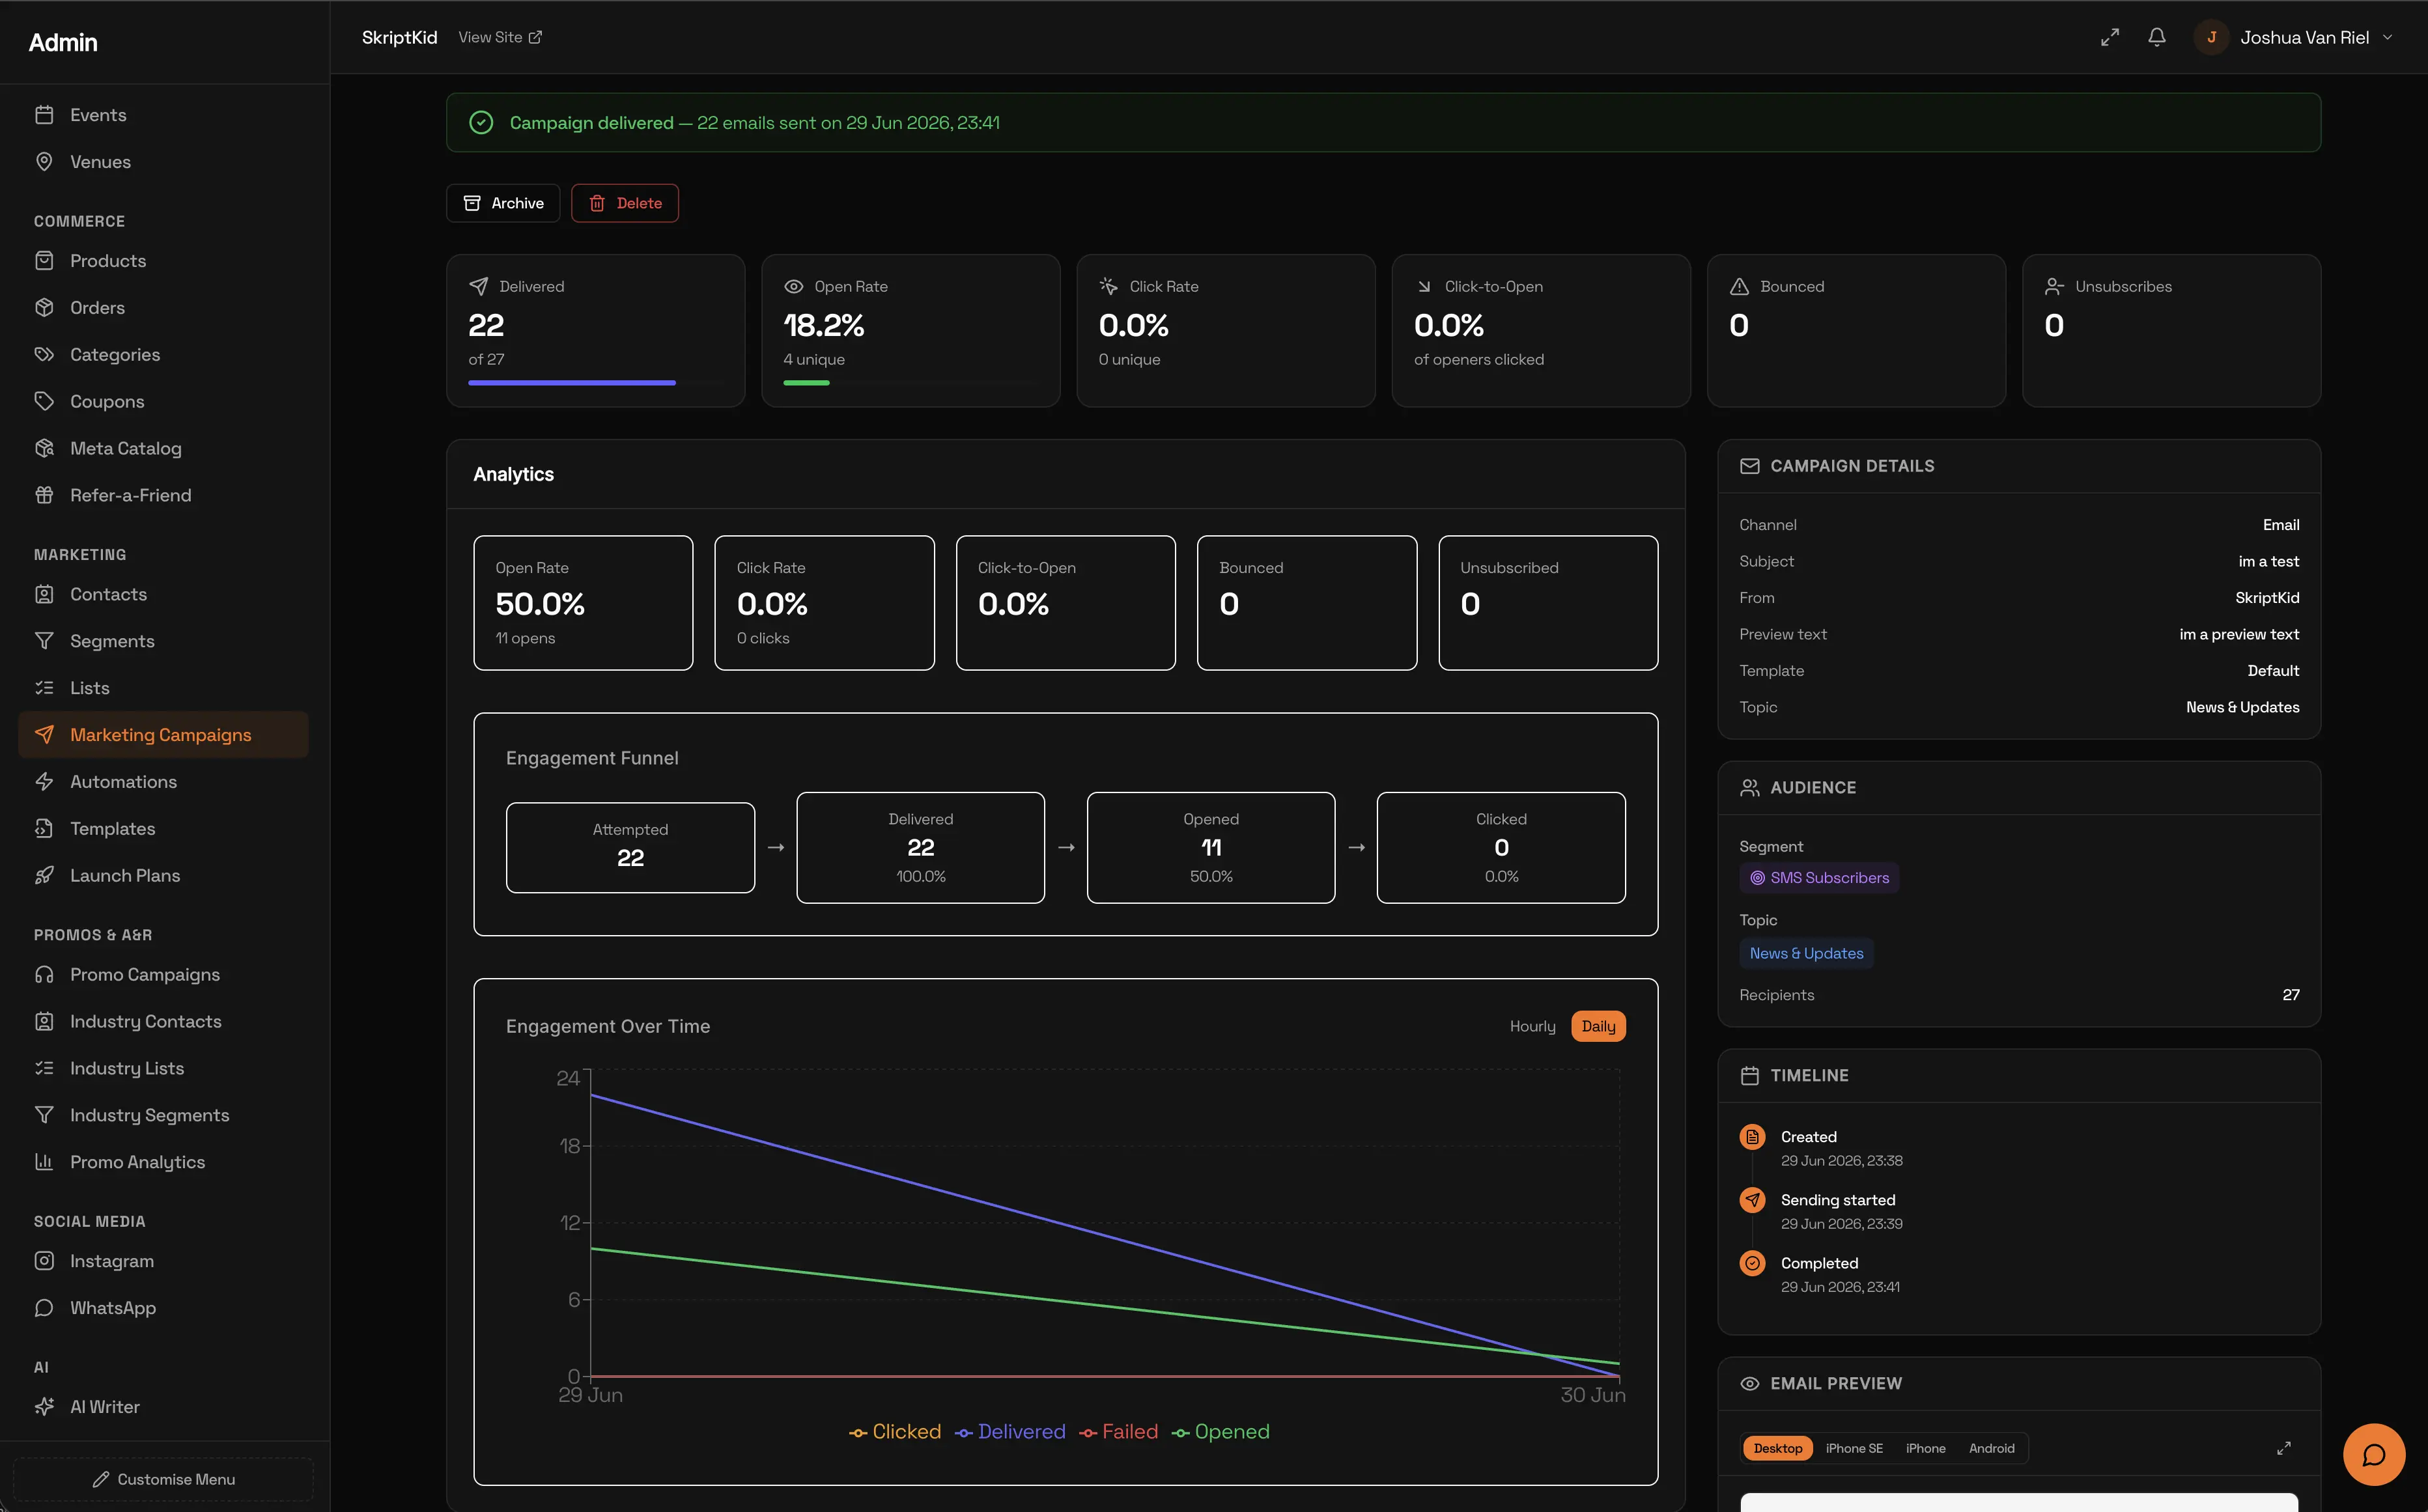
Task: Open the View Site link
Action: point(500,37)
